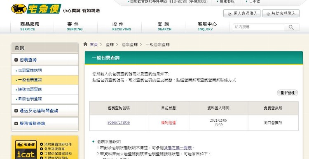Click the 包裹查詢號碼 column header
This screenshot has width=309, height=159.
(x=119, y=108)
